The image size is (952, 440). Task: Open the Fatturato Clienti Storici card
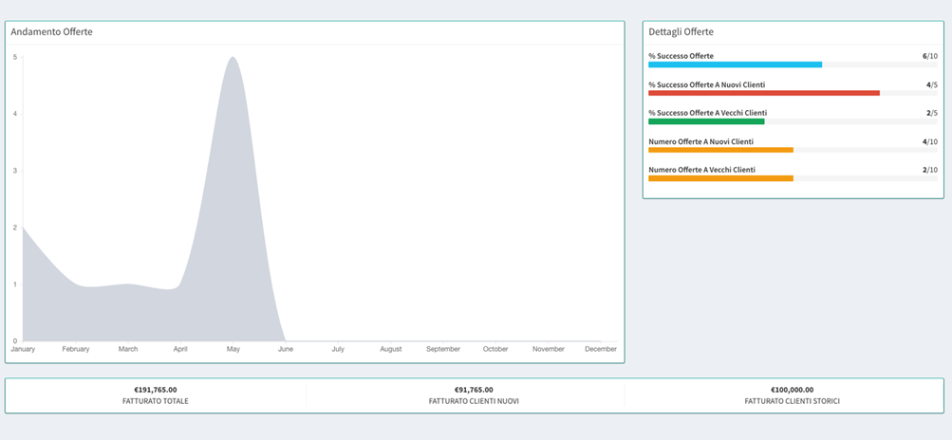(x=792, y=395)
